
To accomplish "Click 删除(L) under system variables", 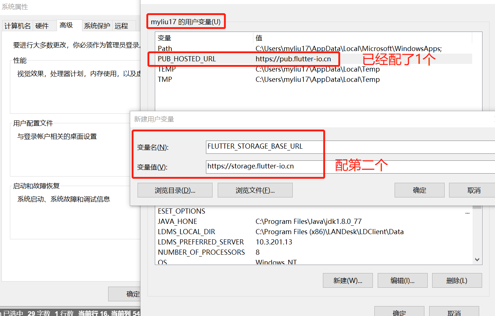I will 457,280.
